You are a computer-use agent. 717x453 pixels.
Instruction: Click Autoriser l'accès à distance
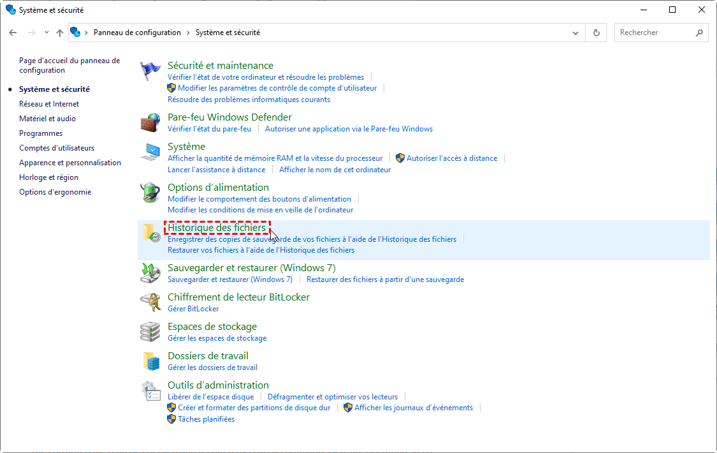tap(452, 158)
